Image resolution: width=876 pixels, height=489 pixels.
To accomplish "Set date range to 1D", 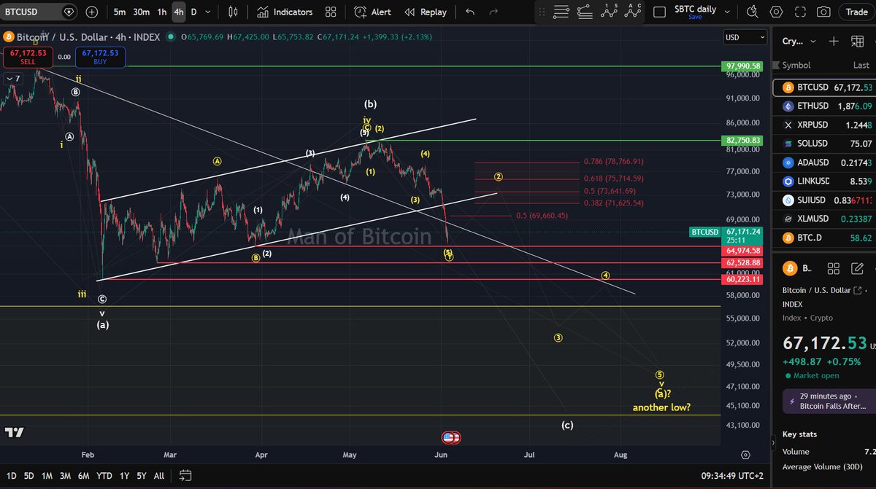I will [12, 476].
